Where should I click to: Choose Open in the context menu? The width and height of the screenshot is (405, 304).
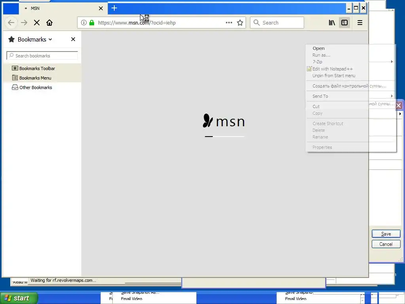coord(350,48)
